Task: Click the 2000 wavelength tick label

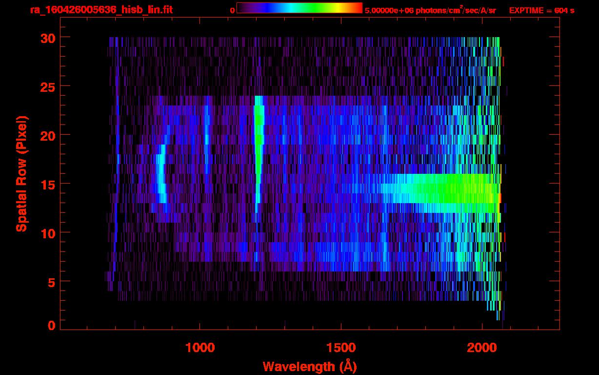Action: pyautogui.click(x=481, y=348)
